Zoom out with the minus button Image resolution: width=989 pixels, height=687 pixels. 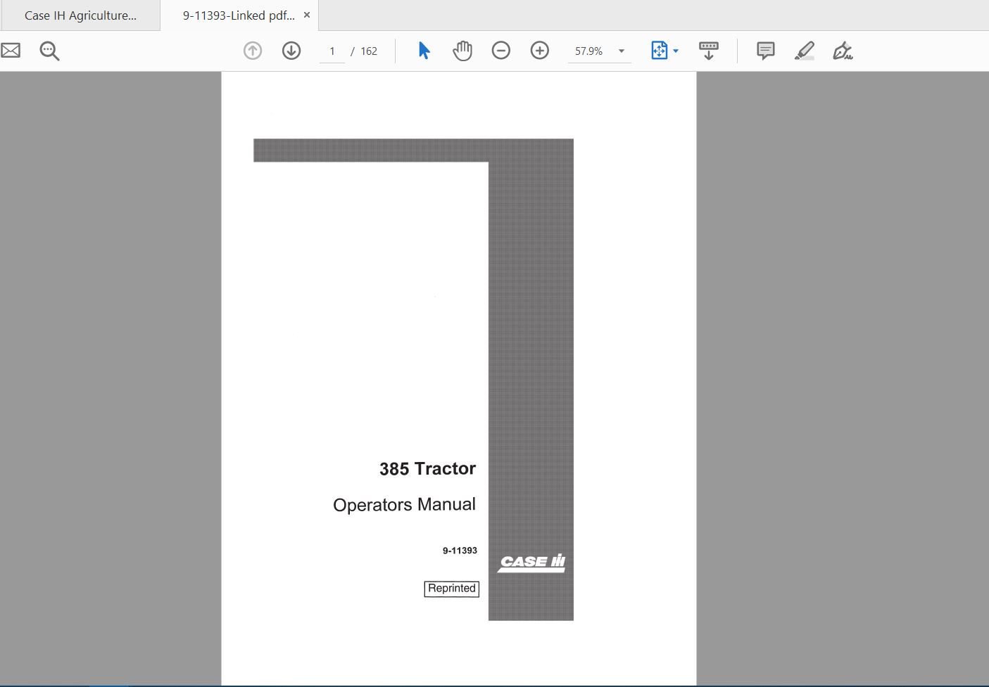click(501, 51)
